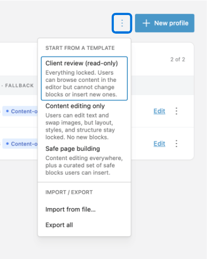Click the New profile button
The width and height of the screenshot is (207, 259).
[x=165, y=23]
